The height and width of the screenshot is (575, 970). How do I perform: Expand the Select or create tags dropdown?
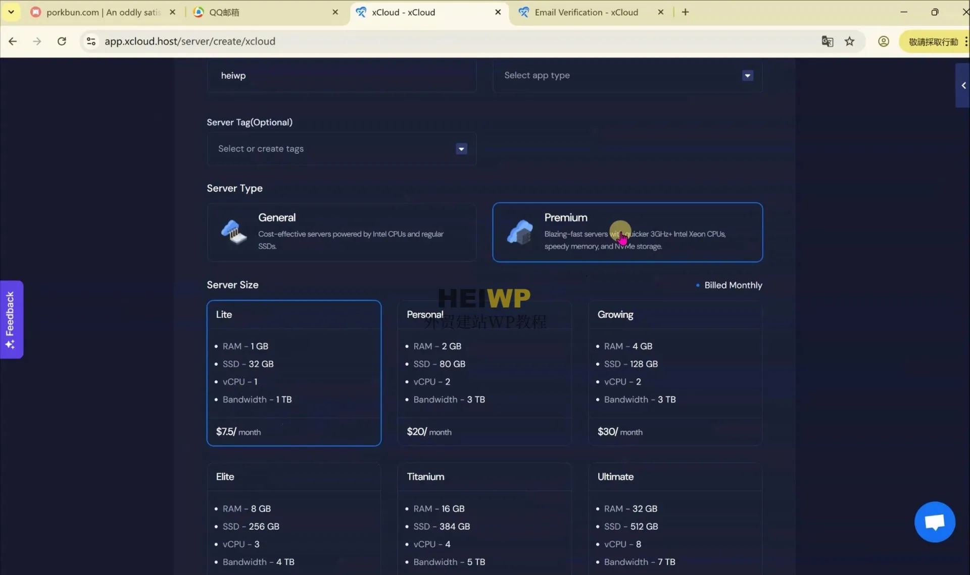(460, 148)
